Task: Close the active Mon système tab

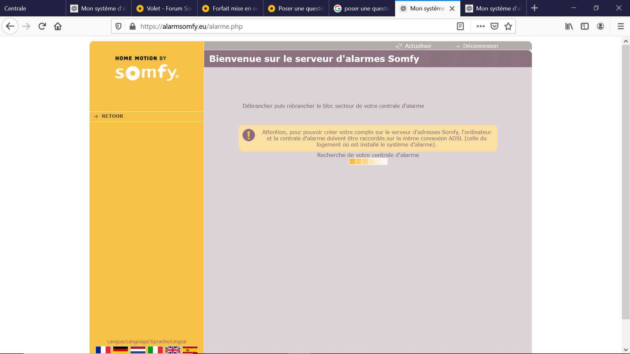Action: (452, 9)
